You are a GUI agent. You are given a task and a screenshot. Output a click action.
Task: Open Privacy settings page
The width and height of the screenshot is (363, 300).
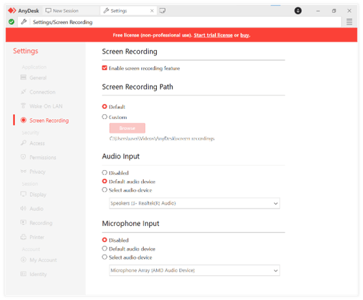(x=38, y=172)
